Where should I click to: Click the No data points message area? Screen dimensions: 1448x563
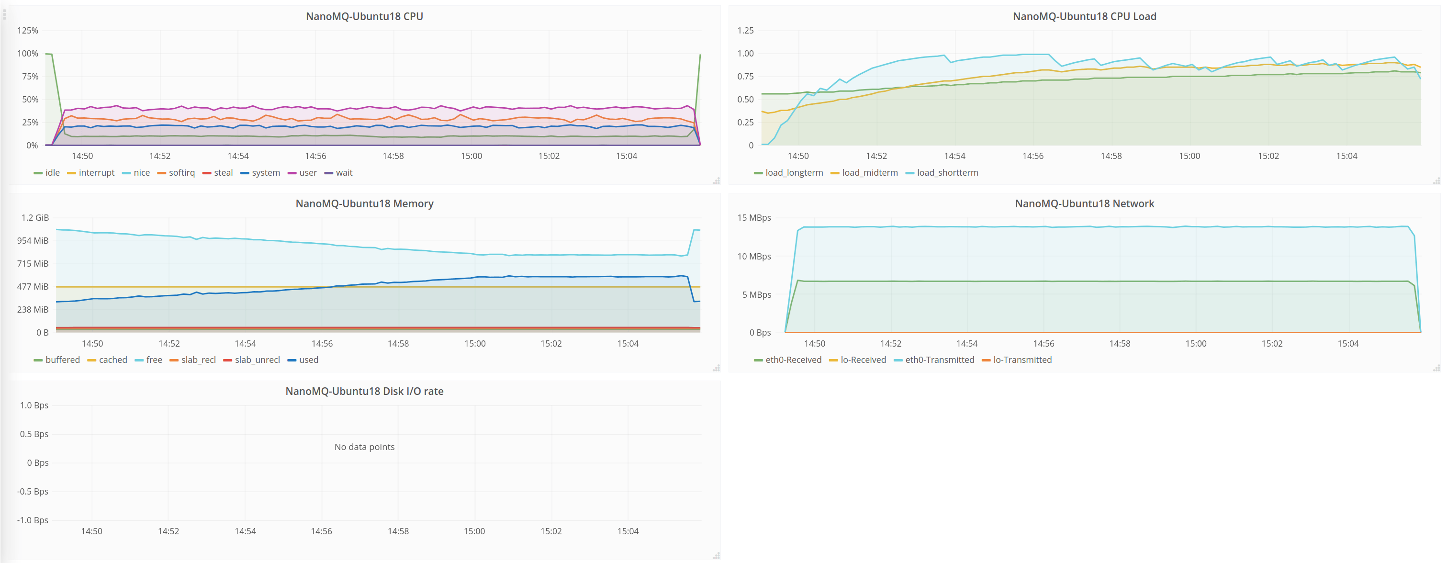click(x=364, y=447)
